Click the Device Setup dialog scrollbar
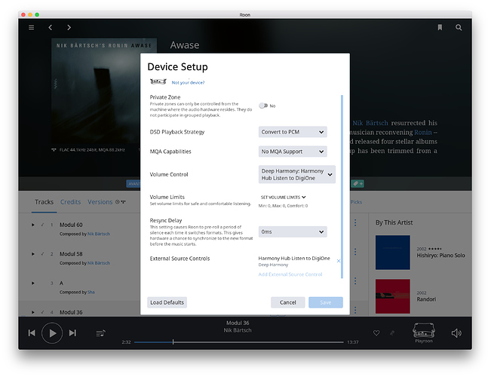Screen dimensions: 491x377 [342, 187]
